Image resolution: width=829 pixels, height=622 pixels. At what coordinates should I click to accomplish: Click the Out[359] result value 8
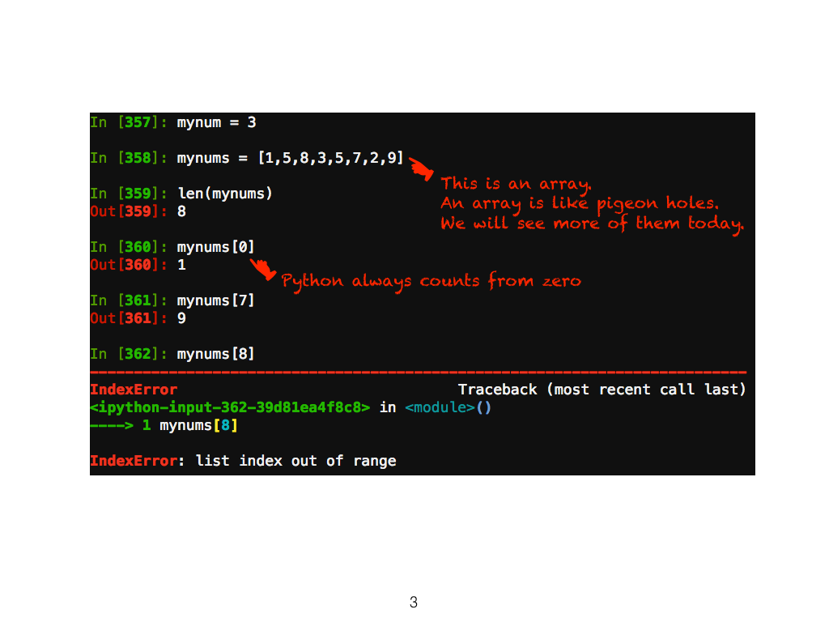click(181, 211)
